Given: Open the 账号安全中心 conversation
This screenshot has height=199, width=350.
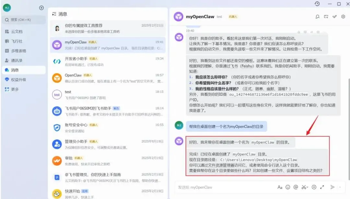Looking at the screenshot, I should [108, 128].
